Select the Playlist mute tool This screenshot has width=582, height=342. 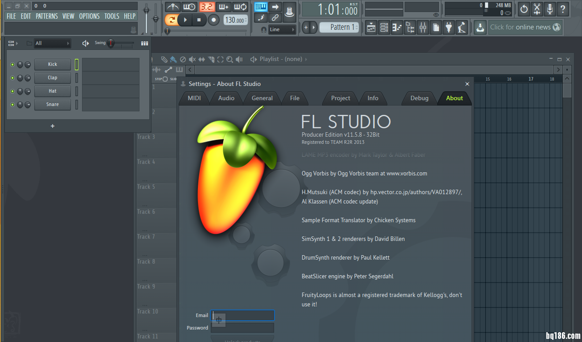[192, 59]
